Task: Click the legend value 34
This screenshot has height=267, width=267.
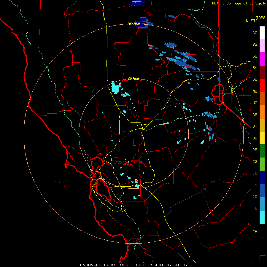Action: [255, 126]
